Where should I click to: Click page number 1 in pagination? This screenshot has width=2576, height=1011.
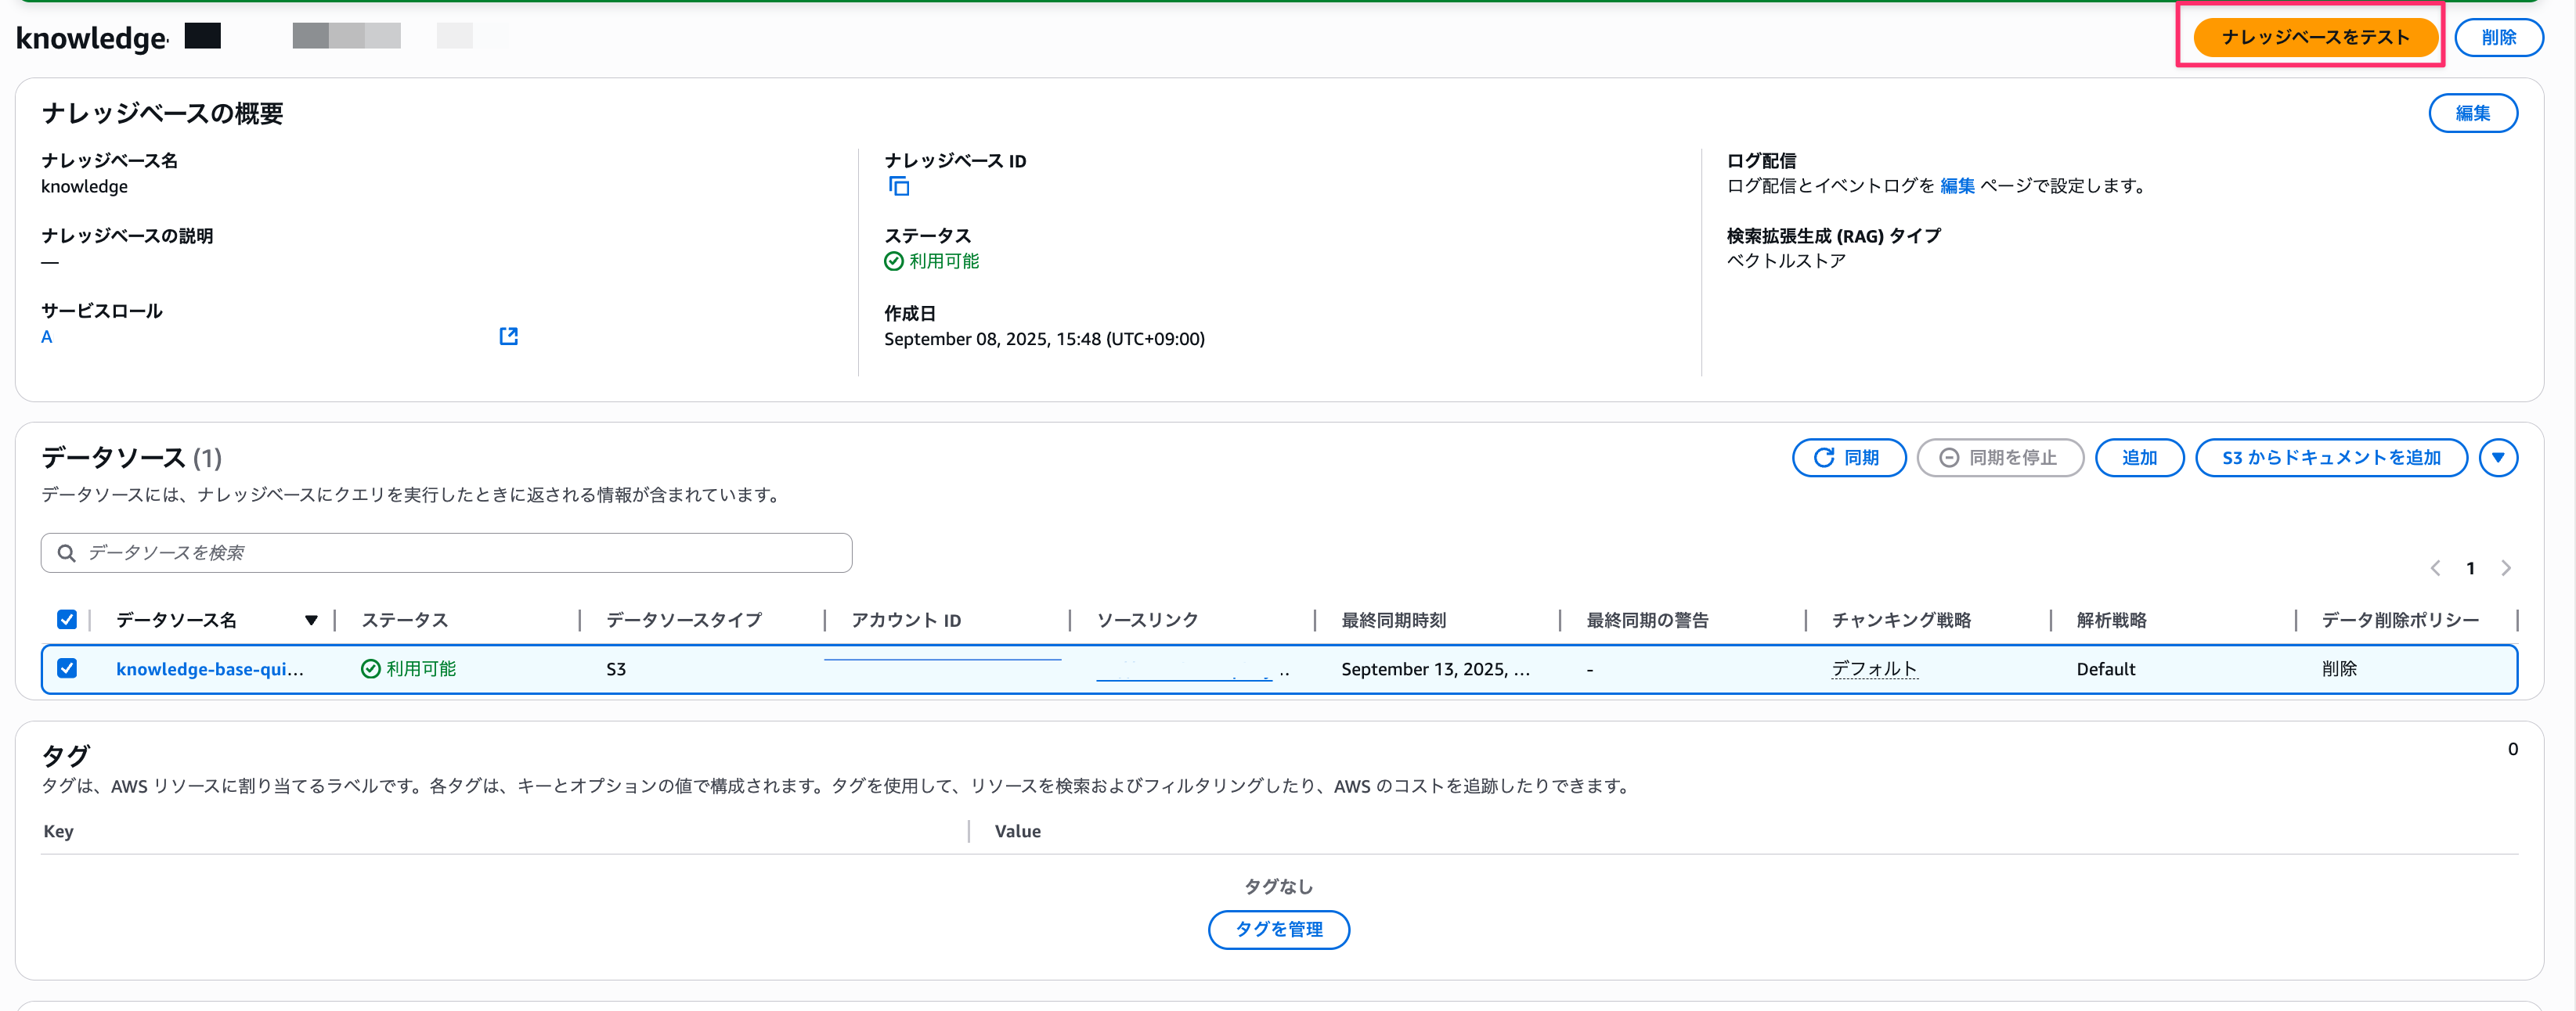coord(2470,568)
